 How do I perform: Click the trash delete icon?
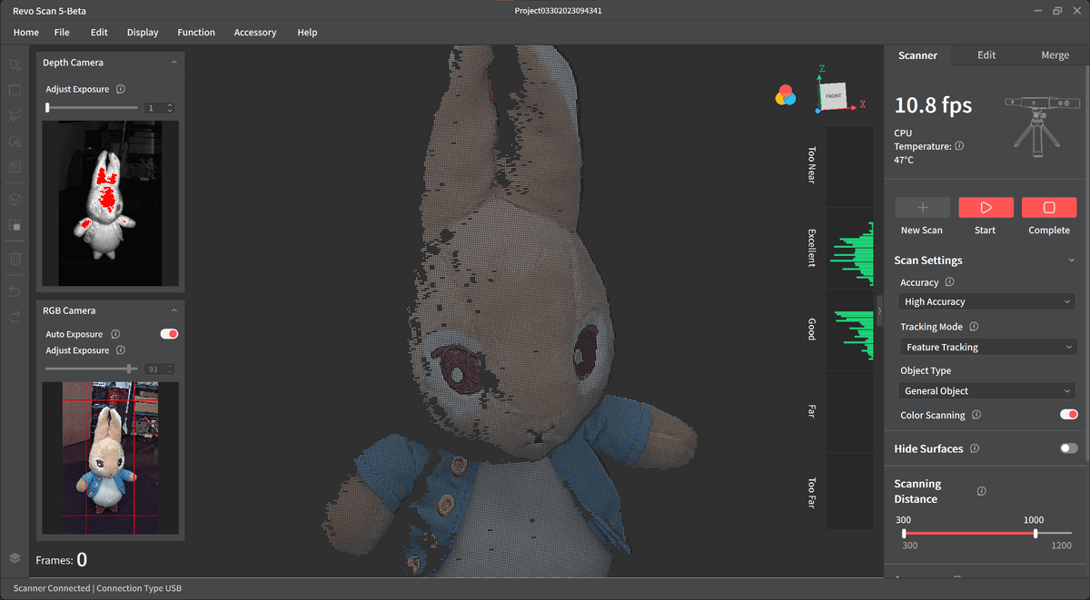tap(15, 259)
